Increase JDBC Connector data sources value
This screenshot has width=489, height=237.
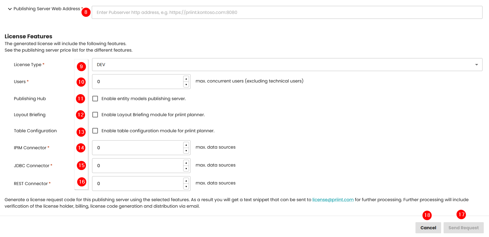(x=186, y=163)
